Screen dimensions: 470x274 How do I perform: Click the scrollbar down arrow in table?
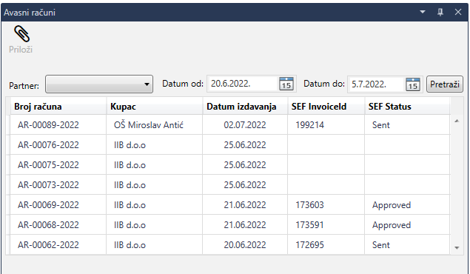point(457,247)
